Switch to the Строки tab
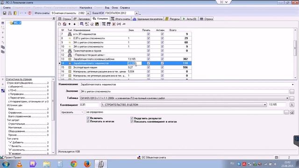 65,19
